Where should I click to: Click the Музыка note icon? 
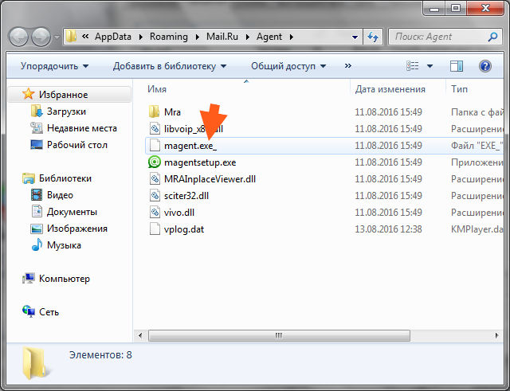[x=37, y=244]
